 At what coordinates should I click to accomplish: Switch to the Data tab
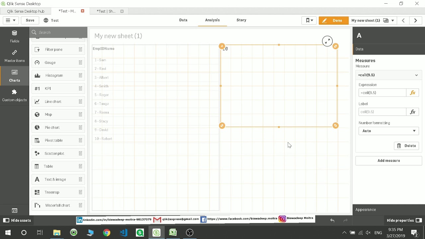pos(183,20)
